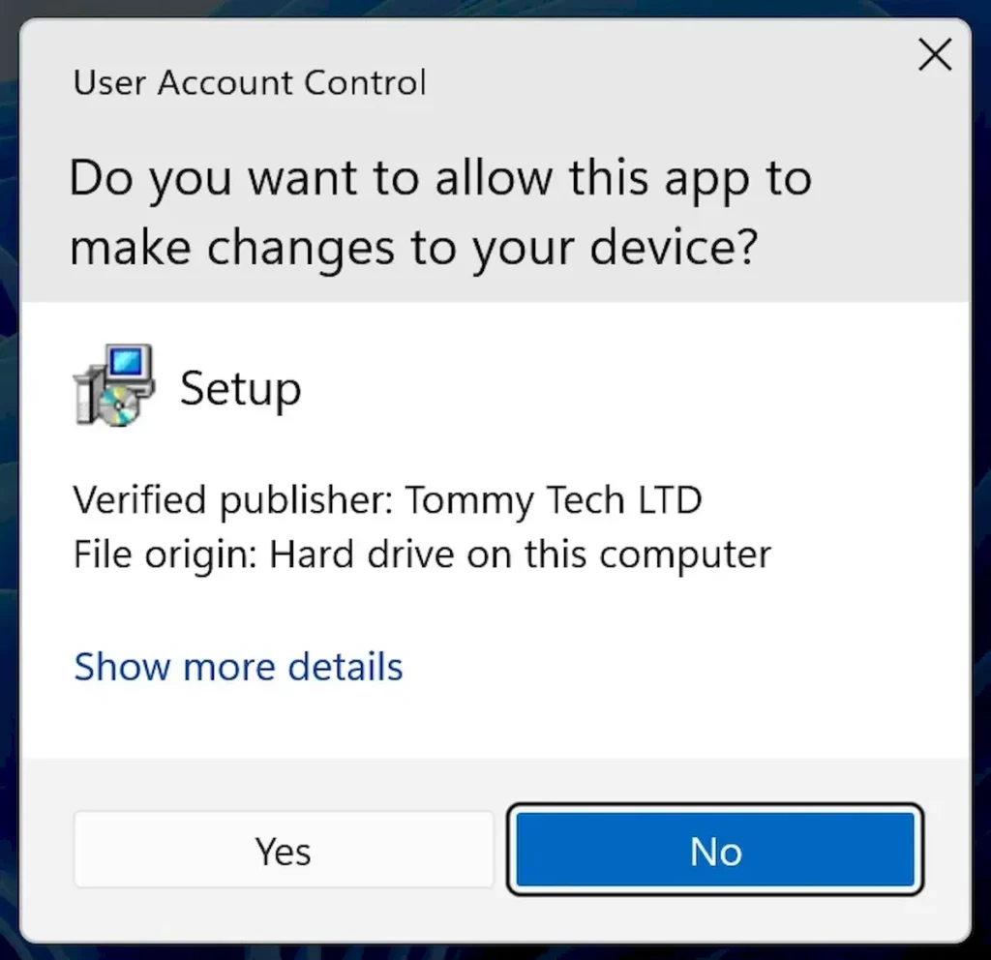The height and width of the screenshot is (960, 991).
Task: Click the 'make changes to your device?' line
Action: (x=413, y=248)
